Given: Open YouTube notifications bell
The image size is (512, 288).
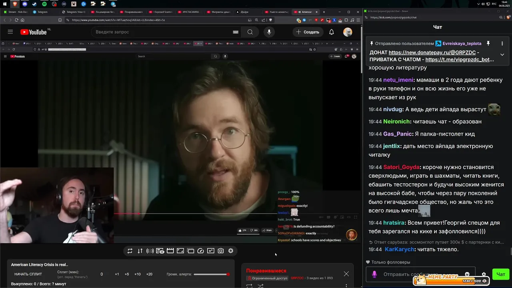Looking at the screenshot, I should tap(332, 32).
